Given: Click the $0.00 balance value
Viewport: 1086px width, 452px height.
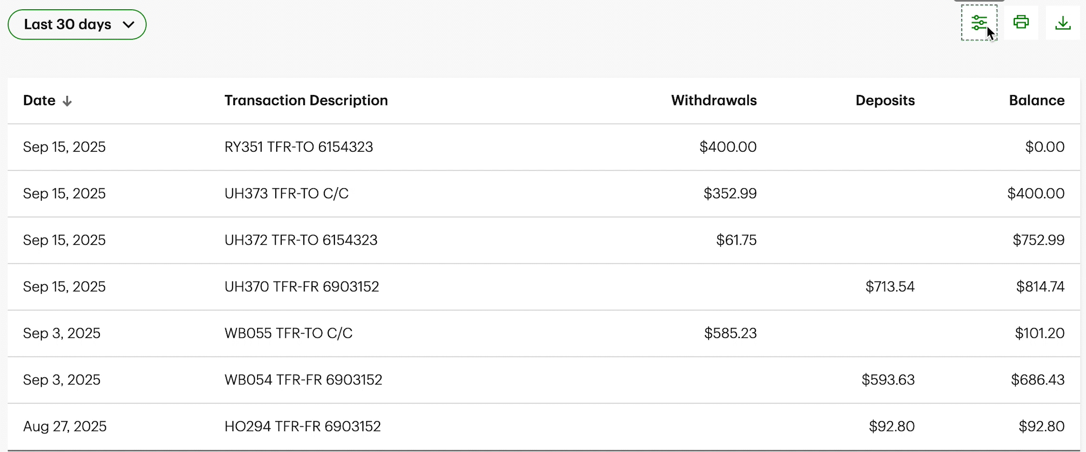Looking at the screenshot, I should 1044,147.
